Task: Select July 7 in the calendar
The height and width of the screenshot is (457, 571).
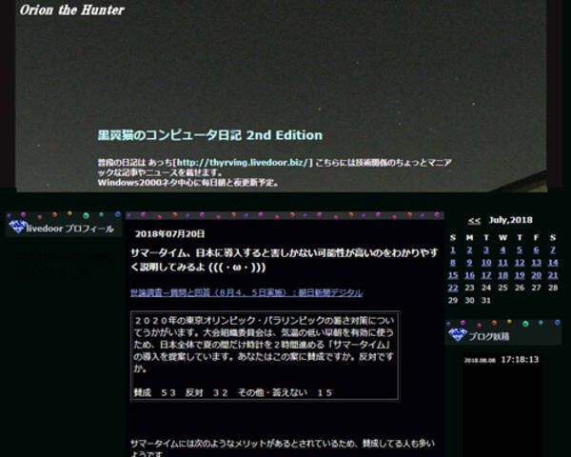Action: click(x=553, y=250)
